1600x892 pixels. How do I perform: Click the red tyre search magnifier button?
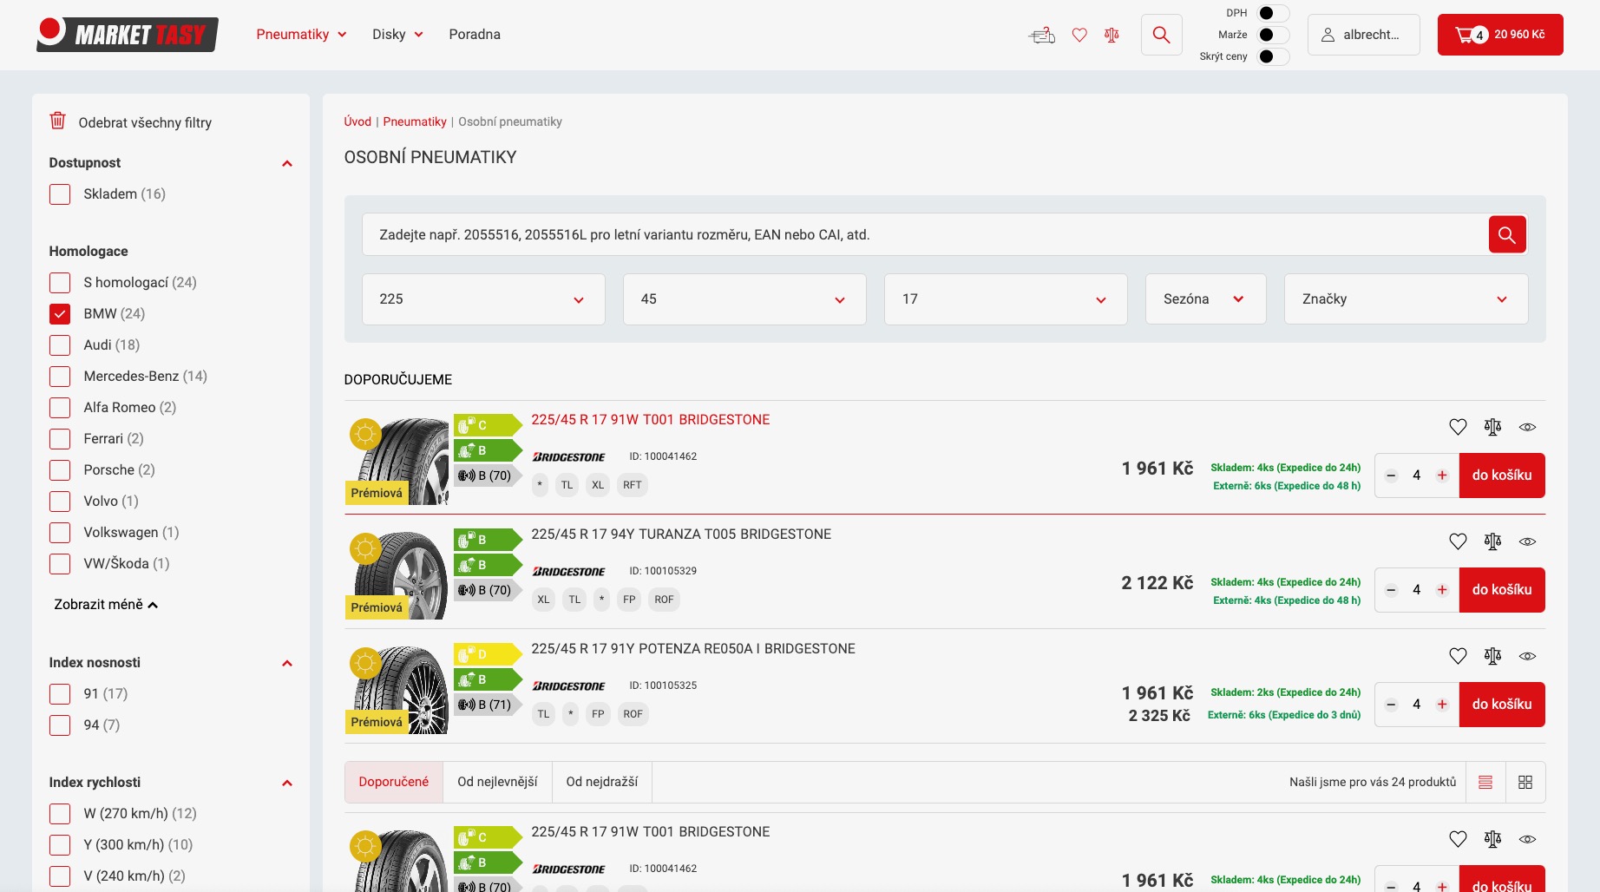(1507, 234)
